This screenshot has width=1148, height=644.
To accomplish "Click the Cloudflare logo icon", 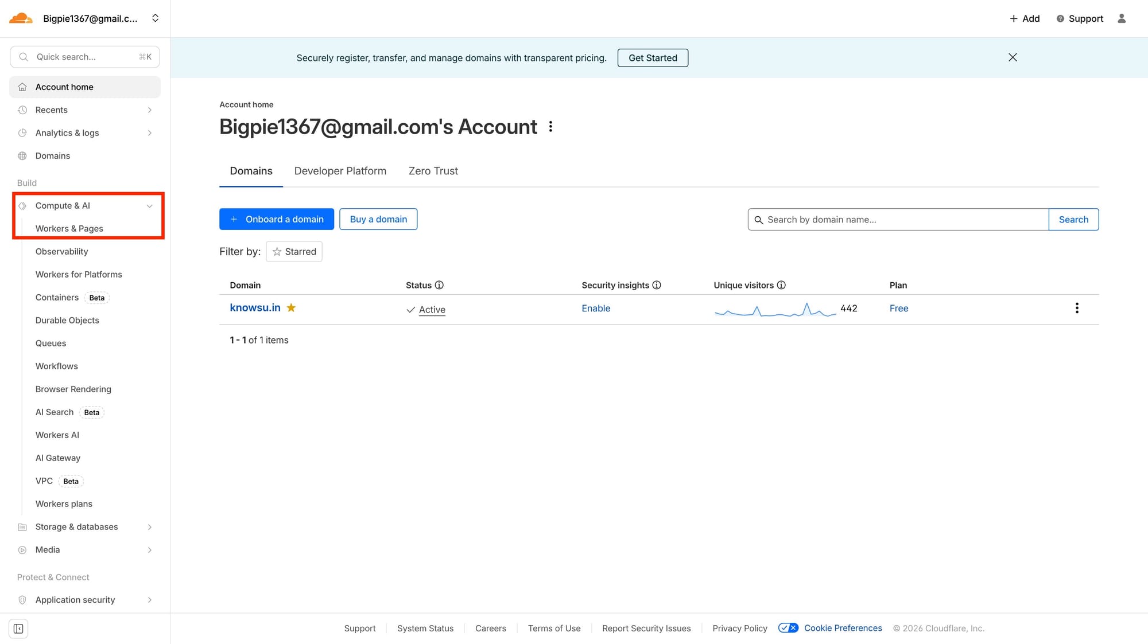I will coord(21,18).
